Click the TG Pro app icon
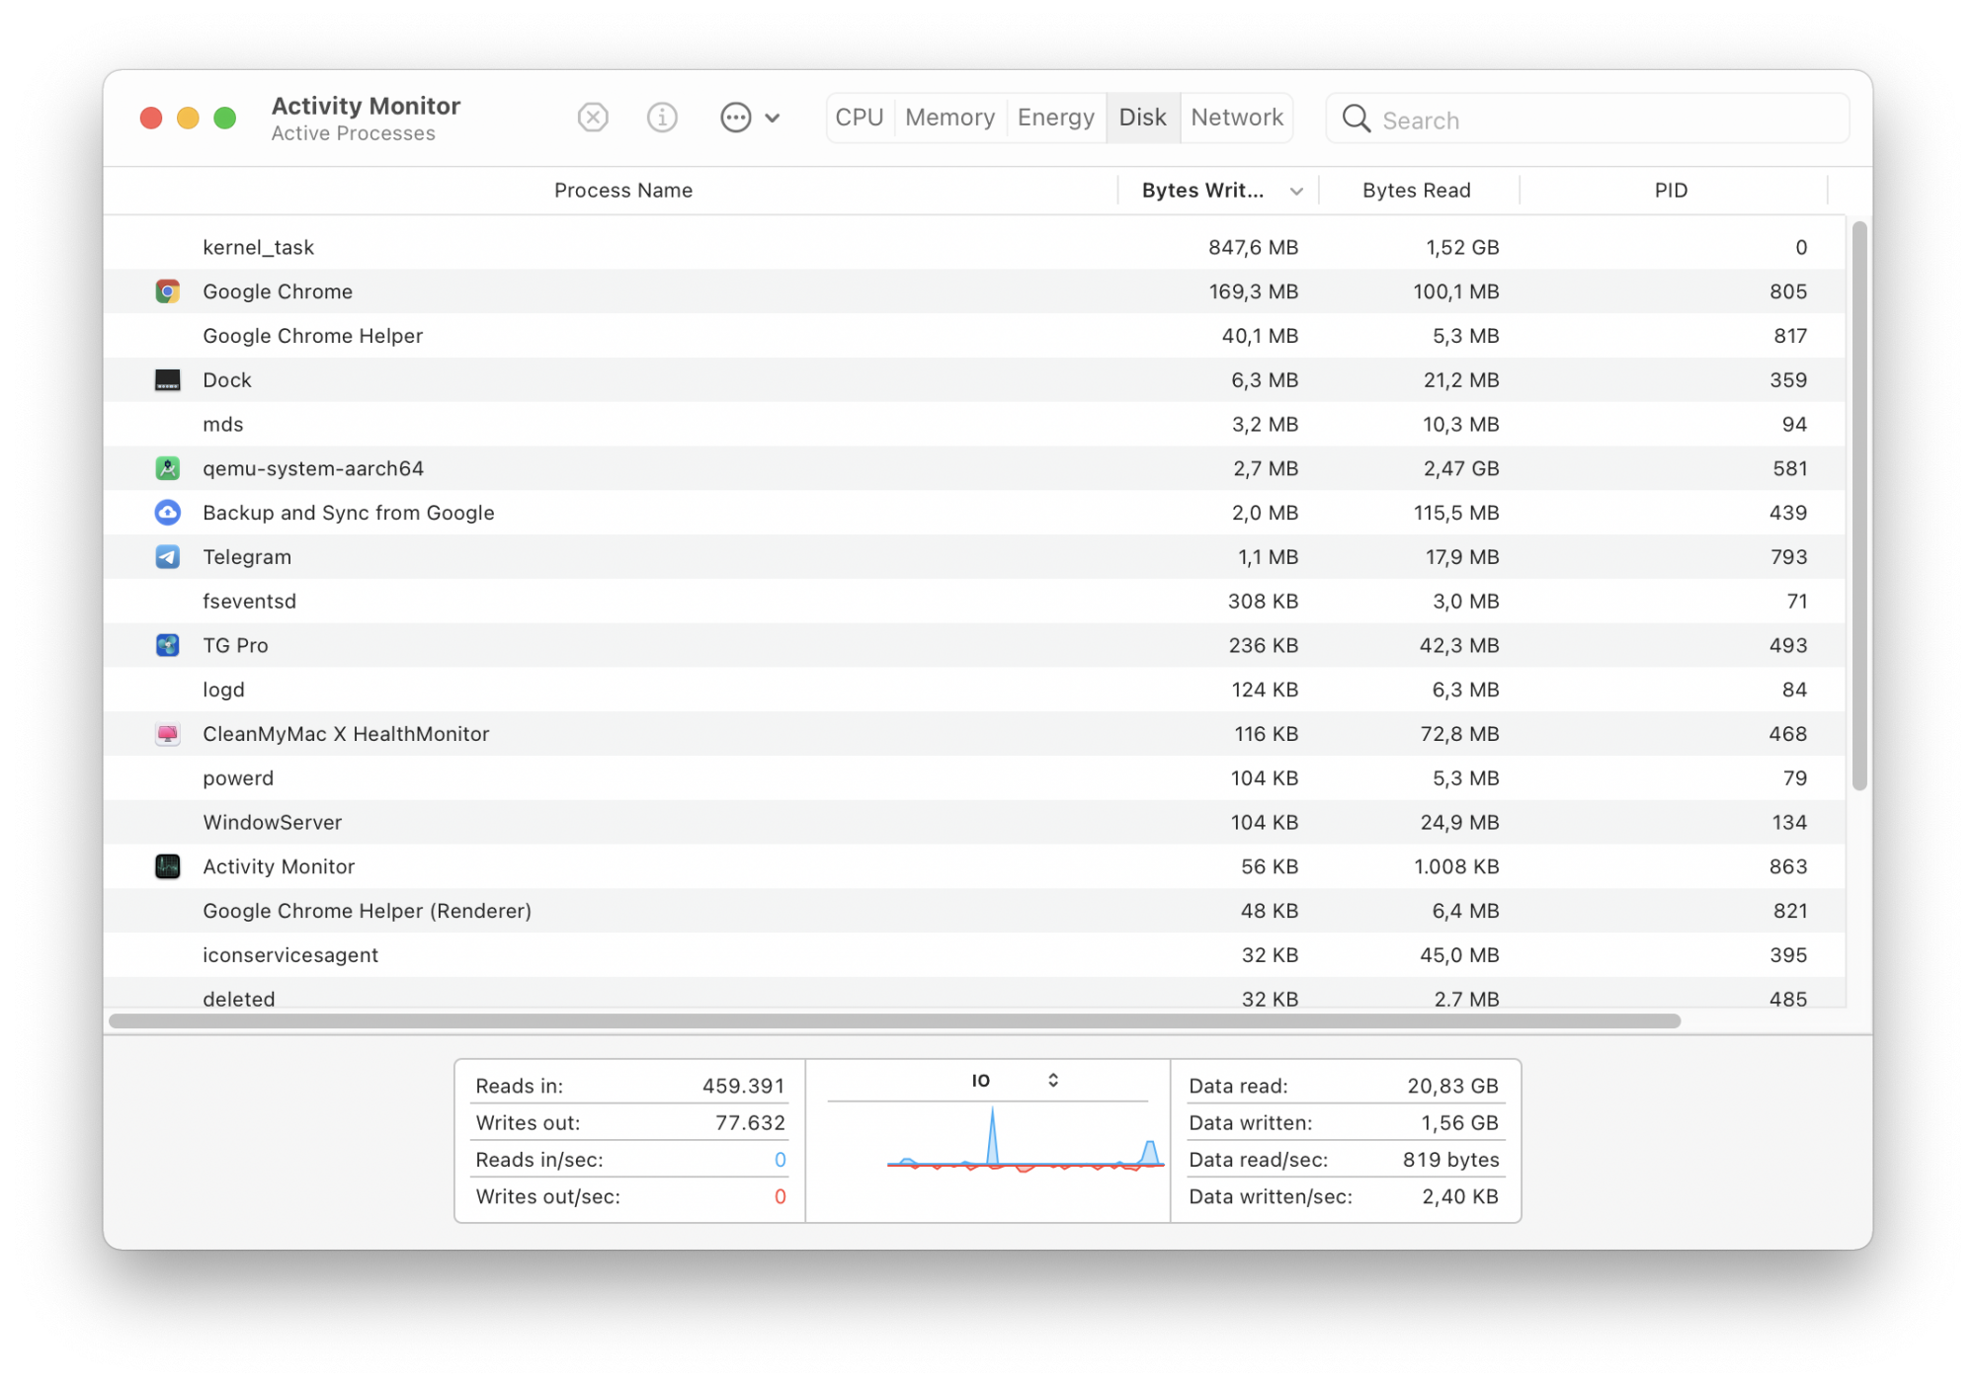The image size is (1976, 1386). click(x=167, y=645)
